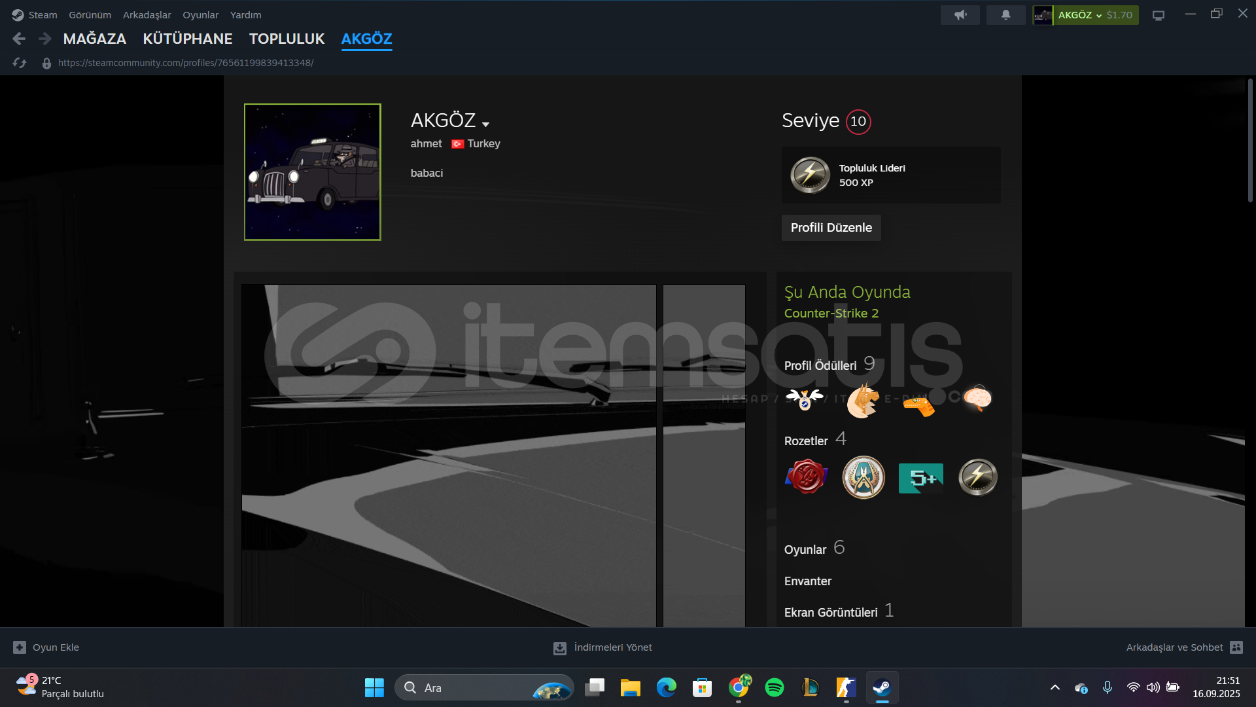Open Counter-Strike 2 currently playing link

pyautogui.click(x=831, y=313)
